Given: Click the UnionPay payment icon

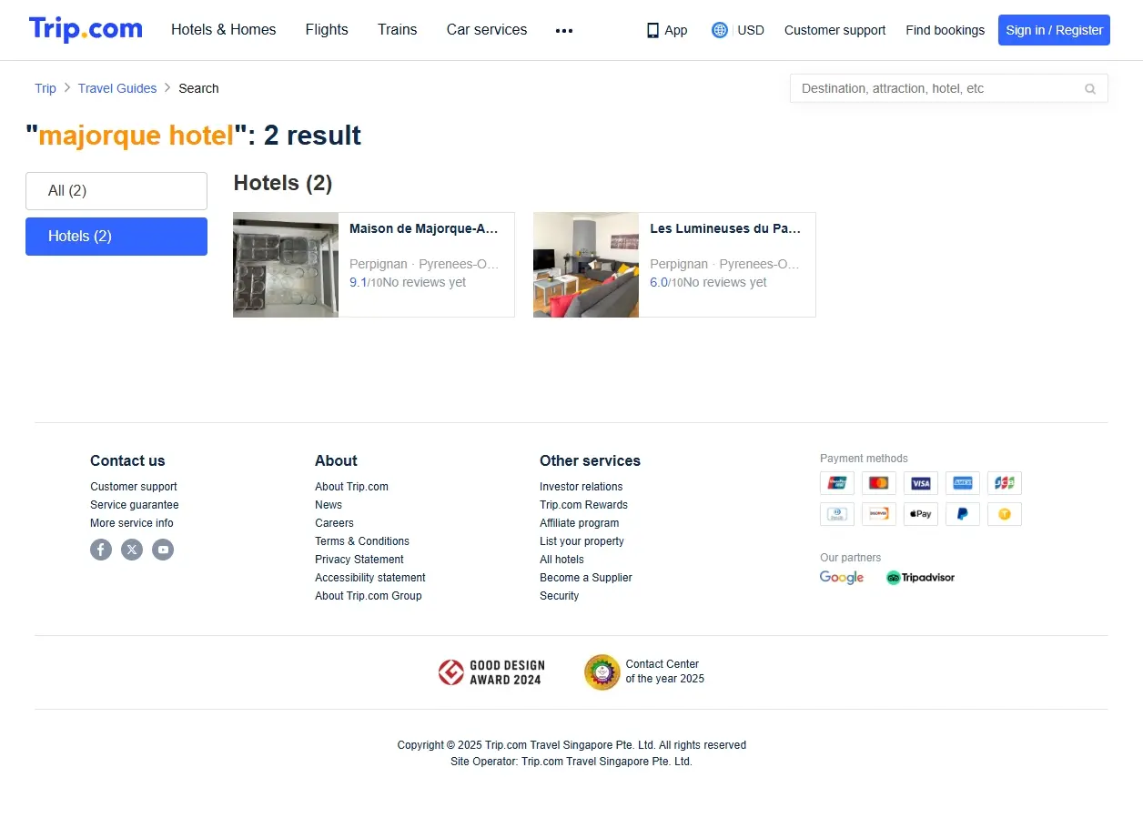Looking at the screenshot, I should click(x=837, y=483).
